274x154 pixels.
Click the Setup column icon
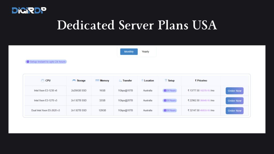pyautogui.click(x=166, y=80)
